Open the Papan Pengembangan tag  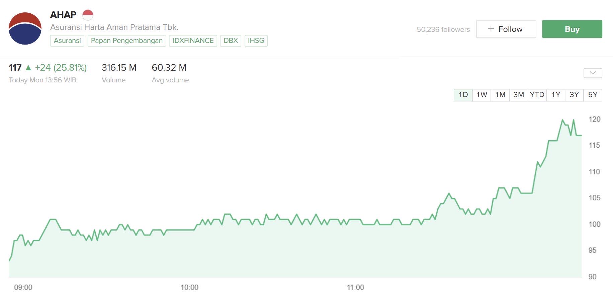(127, 41)
